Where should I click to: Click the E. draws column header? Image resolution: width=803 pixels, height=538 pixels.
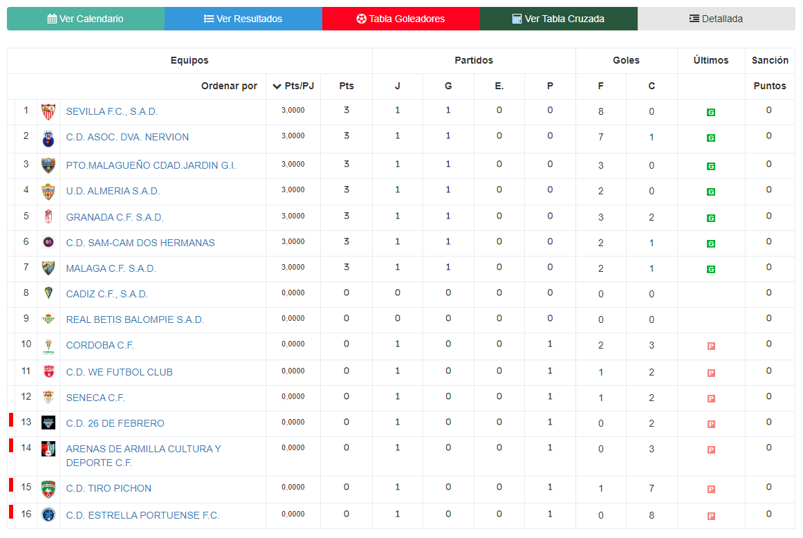499,86
